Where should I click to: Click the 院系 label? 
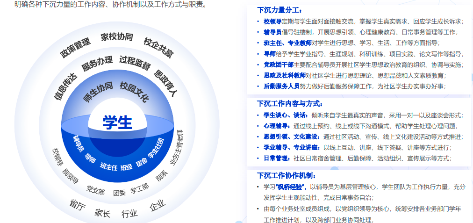161,176
